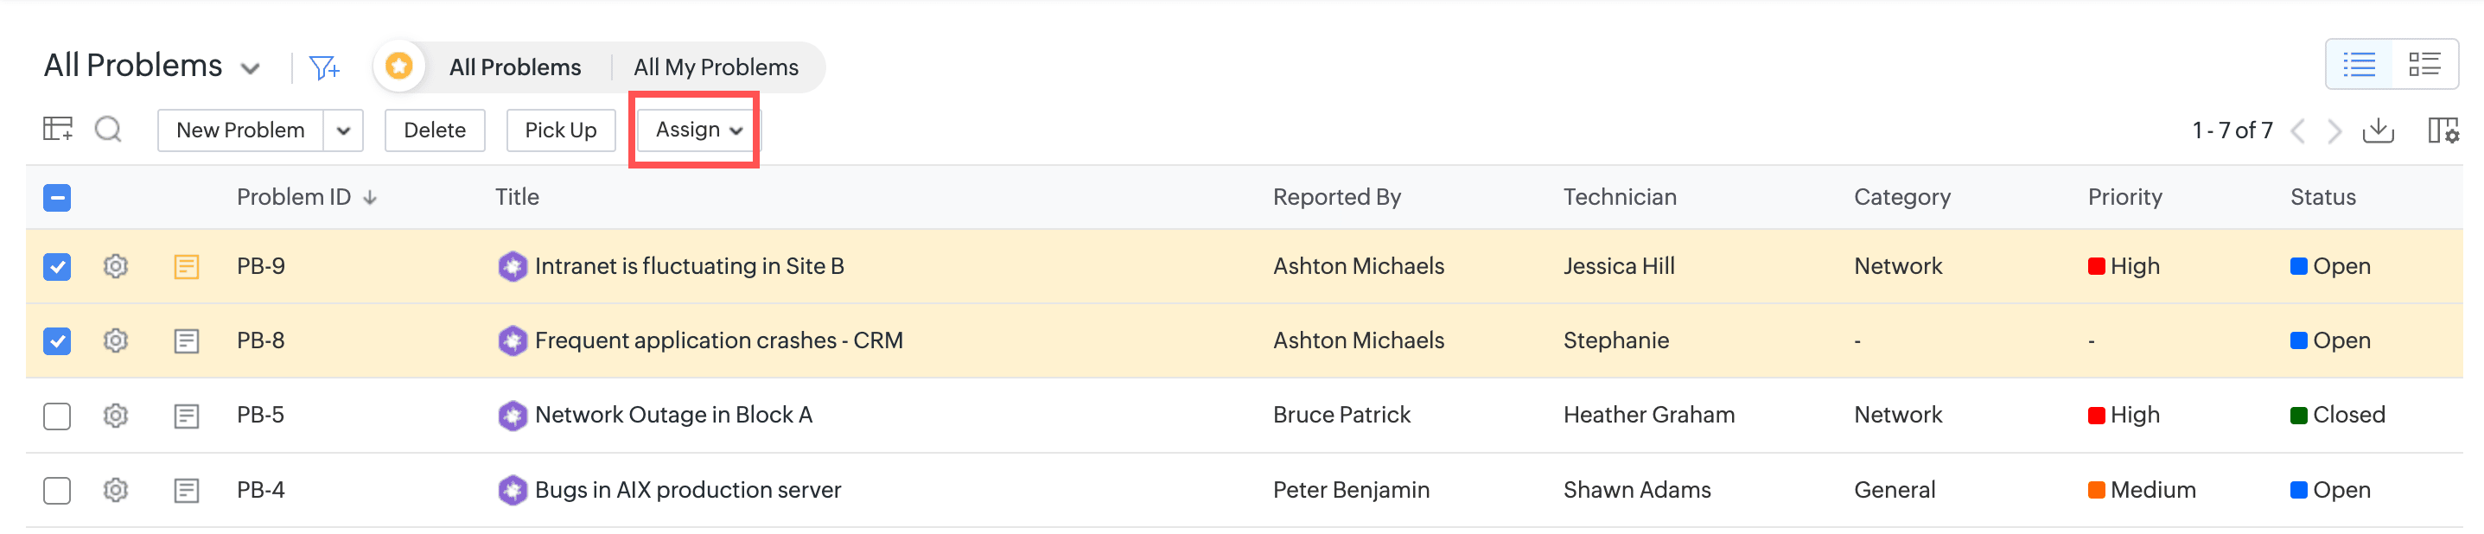Viewport: 2484px width, 534px height.
Task: Switch to All My Problems filter
Action: click(x=716, y=67)
